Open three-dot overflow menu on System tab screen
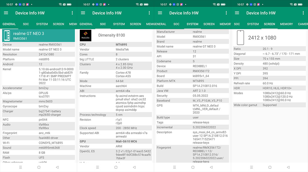The height and width of the screenshot is (172, 308). pos(226,13)
